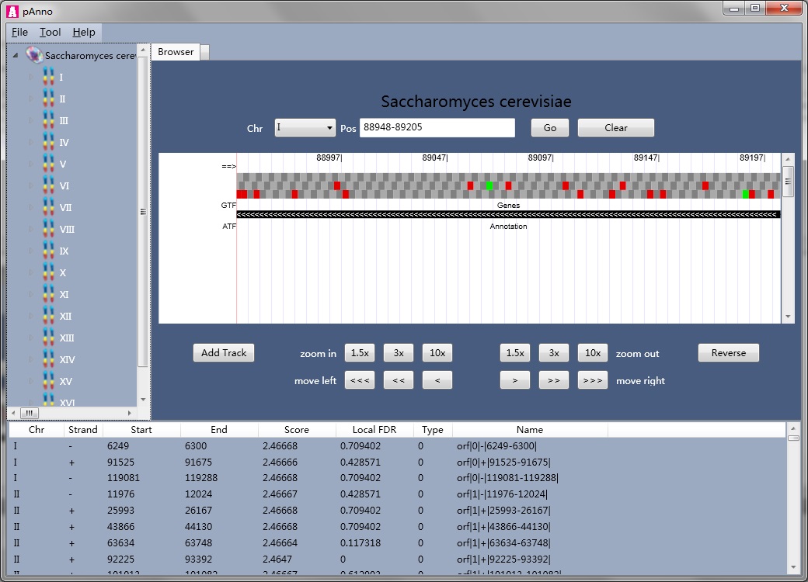Select chromosome XV icon in tree

[48, 381]
